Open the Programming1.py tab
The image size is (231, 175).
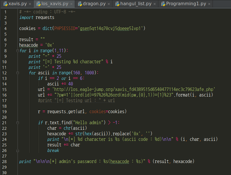point(186,4)
